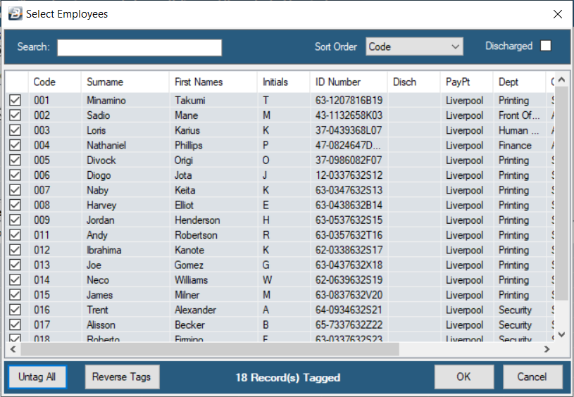Click the PayPt column header

click(x=467, y=82)
